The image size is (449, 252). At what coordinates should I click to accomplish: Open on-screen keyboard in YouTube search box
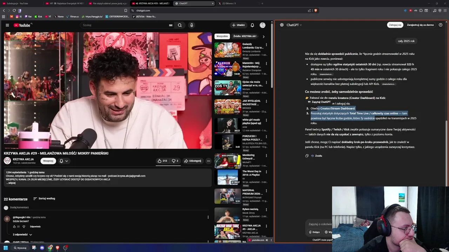coord(171,25)
